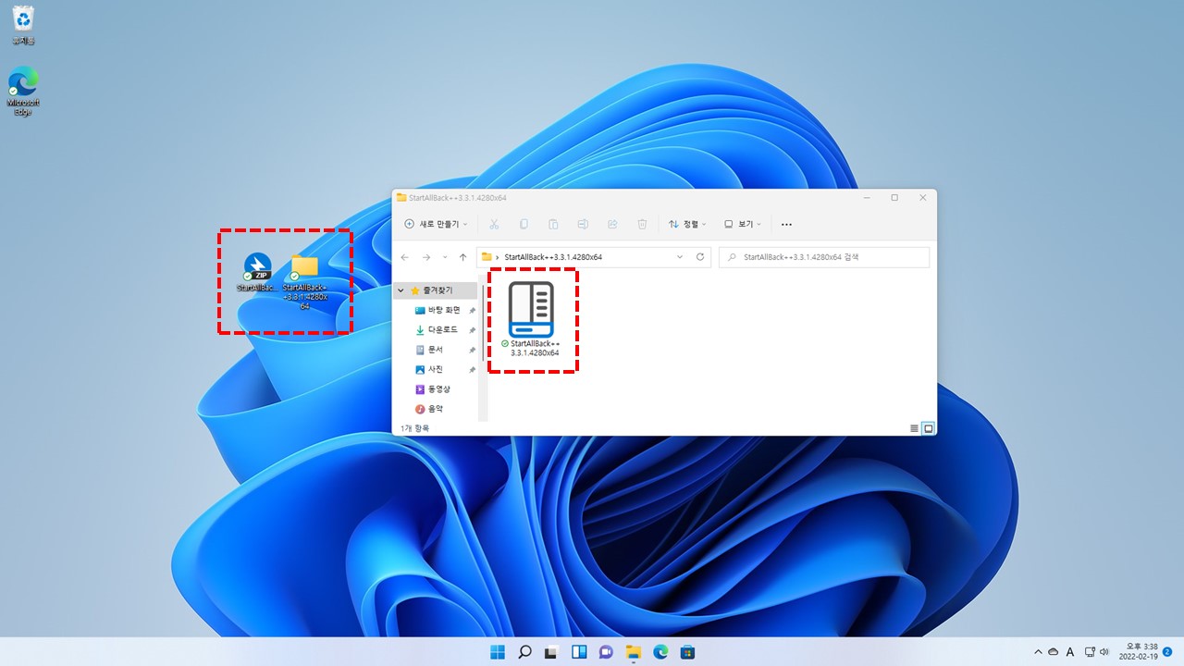Click the 1개 항목 status bar text

click(414, 428)
